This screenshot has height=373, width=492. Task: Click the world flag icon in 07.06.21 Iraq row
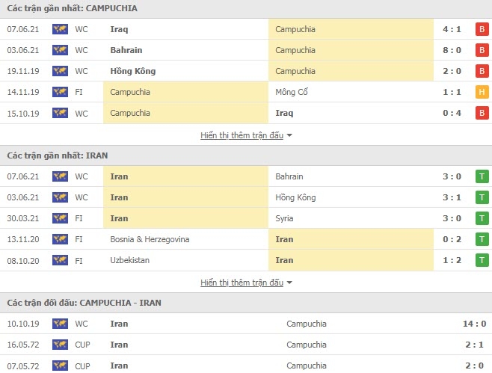(60, 29)
